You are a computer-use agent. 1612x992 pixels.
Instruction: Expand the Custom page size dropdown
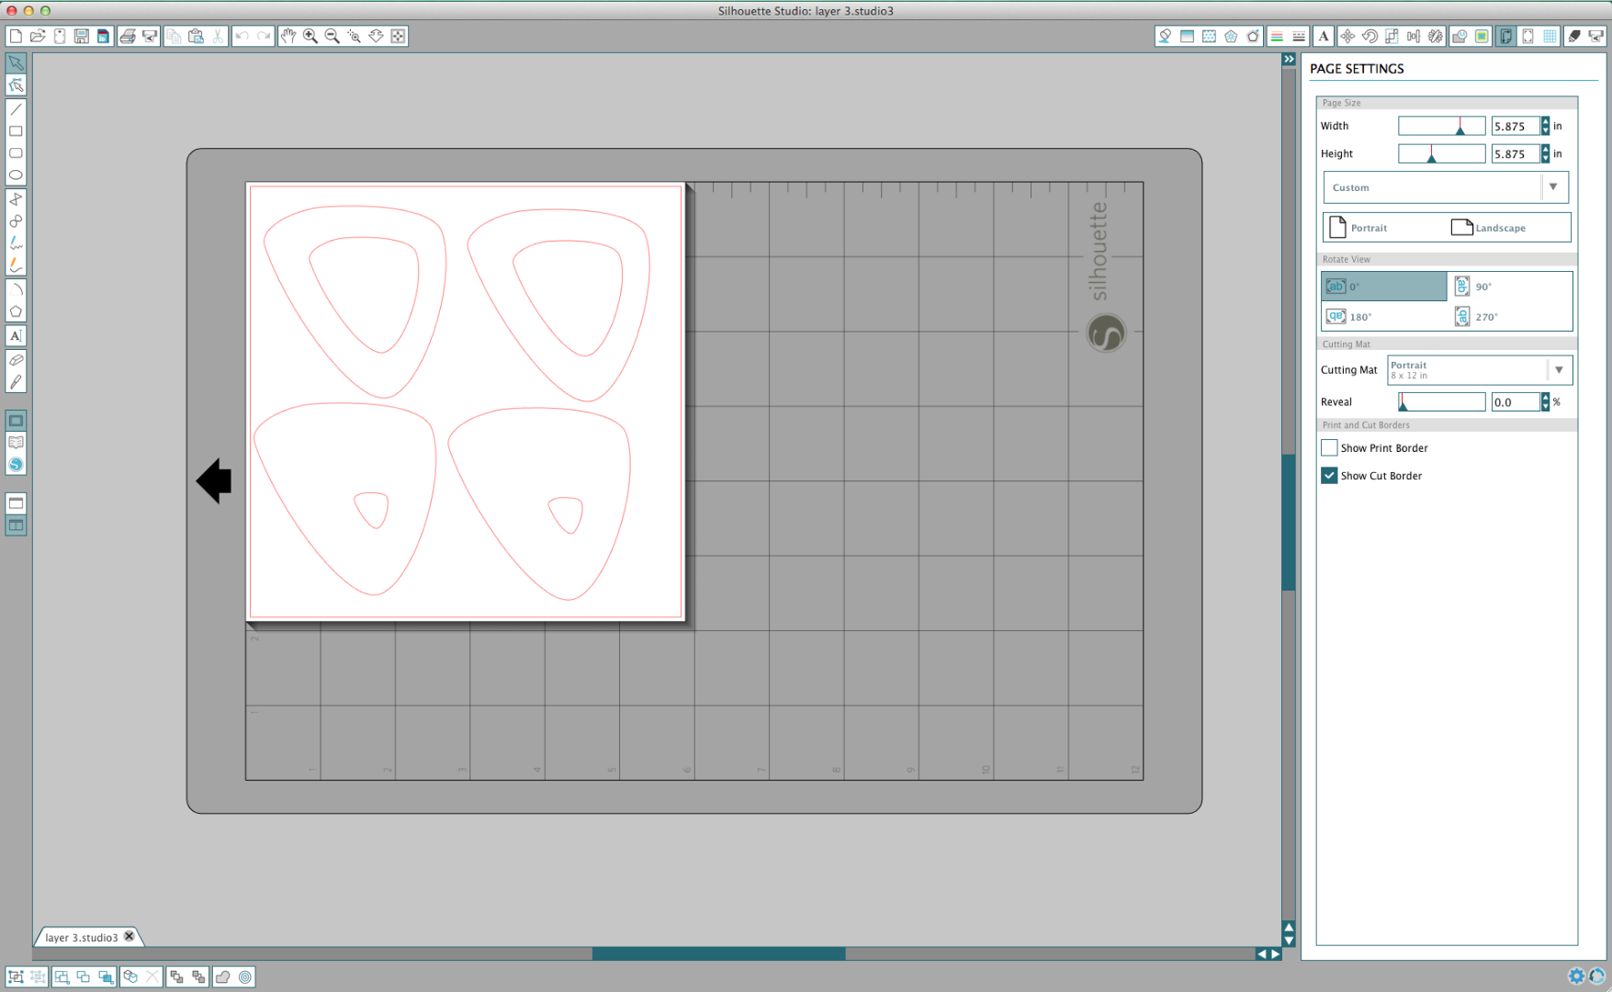[1553, 187]
